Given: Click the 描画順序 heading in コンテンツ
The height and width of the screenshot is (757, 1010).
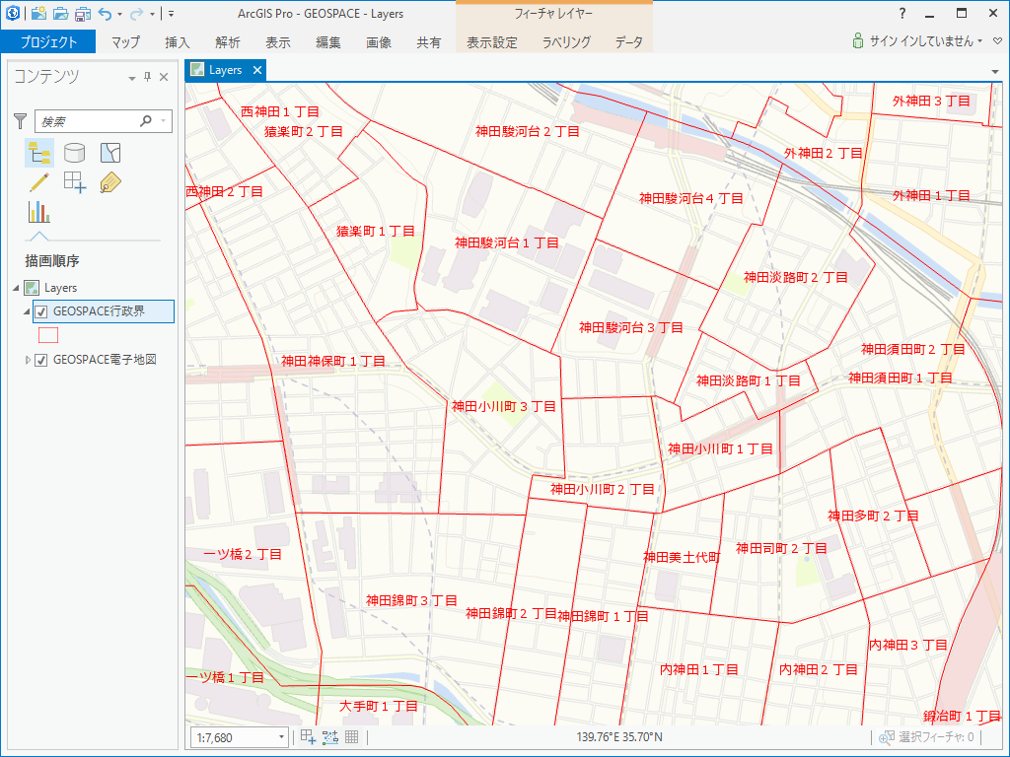Looking at the screenshot, I should [x=52, y=260].
